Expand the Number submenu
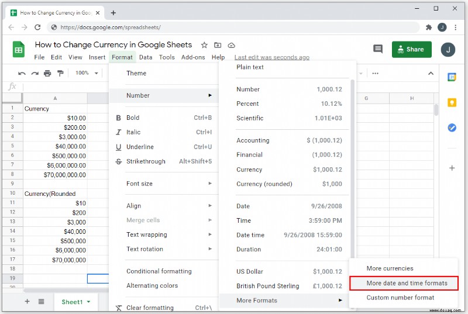This screenshot has width=468, height=314. pos(164,95)
